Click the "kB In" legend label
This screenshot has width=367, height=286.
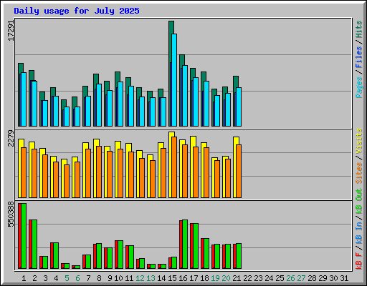(x=359, y=233)
